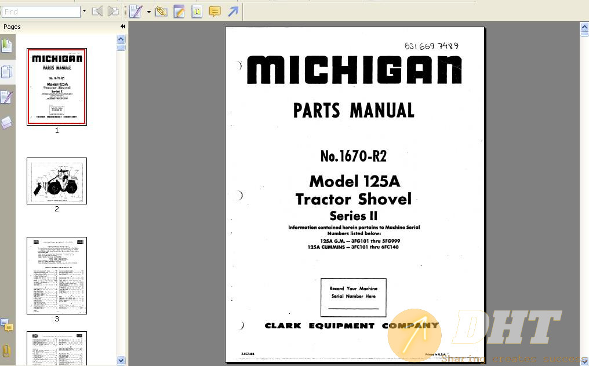
Task: Click the handwritten number 631 669 7489
Action: click(431, 46)
